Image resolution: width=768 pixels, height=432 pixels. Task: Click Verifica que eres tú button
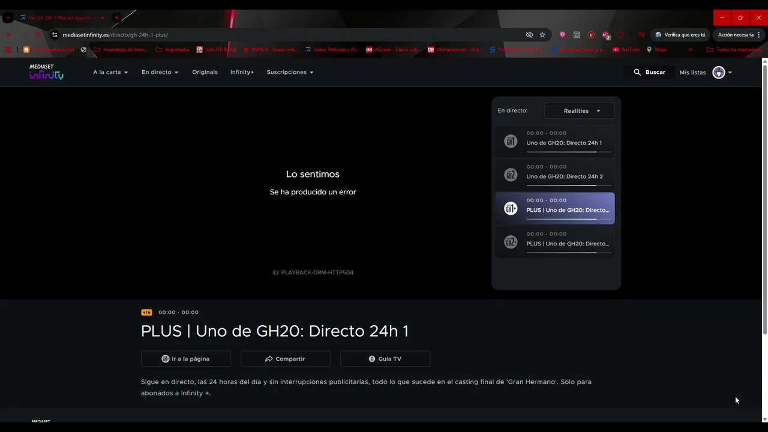pyautogui.click(x=680, y=35)
